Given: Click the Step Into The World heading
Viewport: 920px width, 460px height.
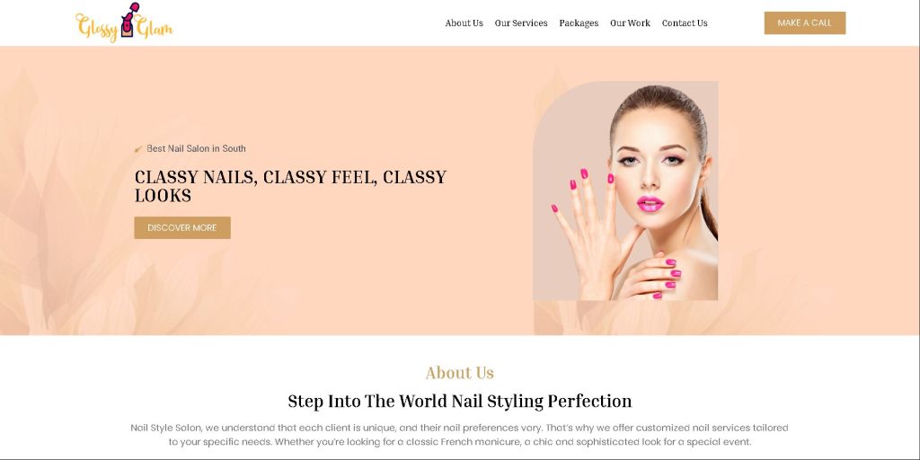Looking at the screenshot, I should (460, 402).
